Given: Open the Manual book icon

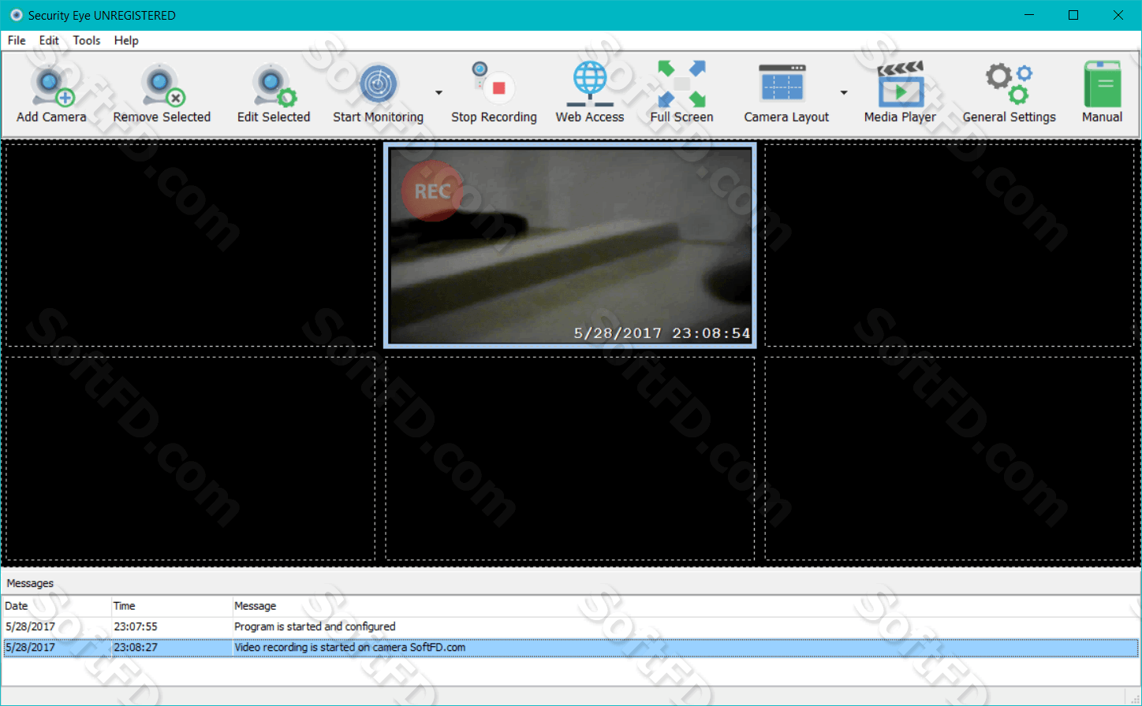Looking at the screenshot, I should tap(1102, 93).
